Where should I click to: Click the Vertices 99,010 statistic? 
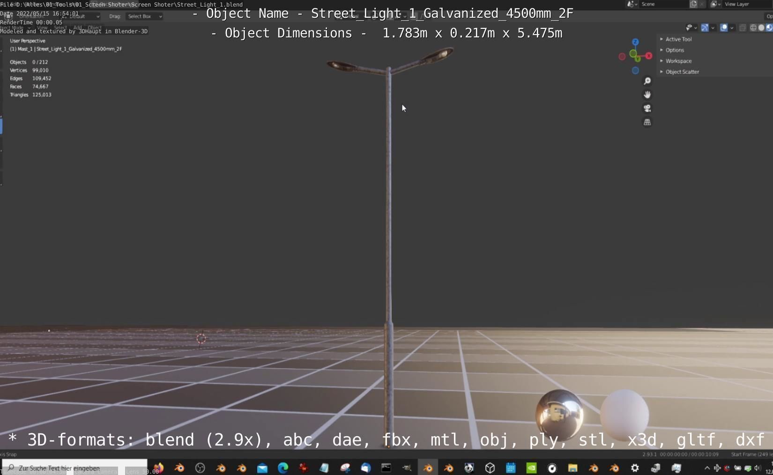(29, 70)
